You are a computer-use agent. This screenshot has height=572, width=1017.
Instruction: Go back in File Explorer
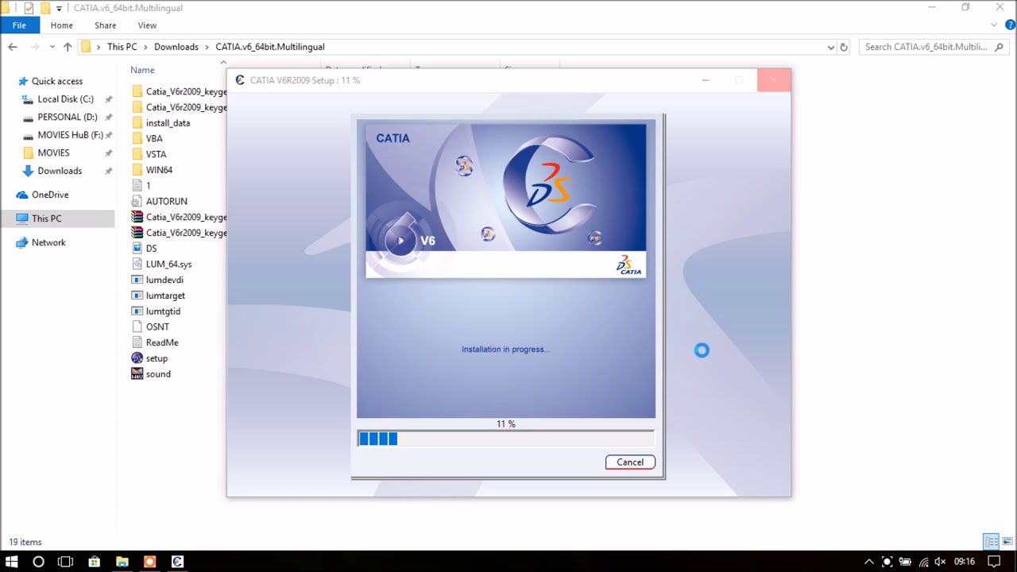click(x=13, y=47)
